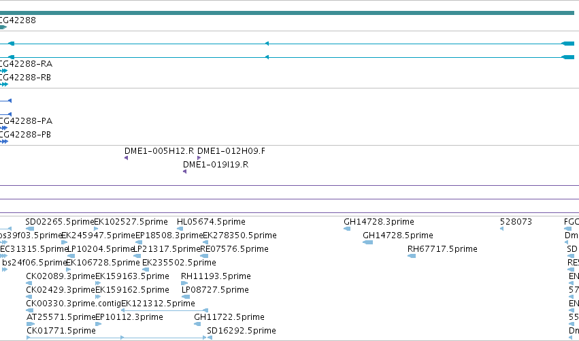This screenshot has width=579, height=341.
Task: Click the EK235502.5prime EST label
Action: tap(179, 263)
